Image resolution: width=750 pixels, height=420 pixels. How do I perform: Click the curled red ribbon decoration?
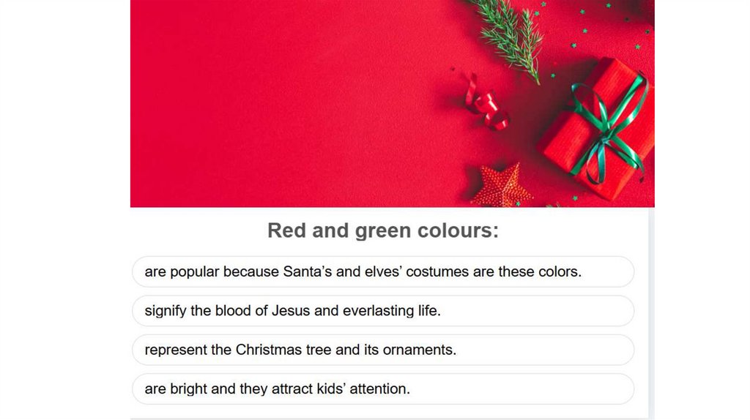tap(485, 102)
